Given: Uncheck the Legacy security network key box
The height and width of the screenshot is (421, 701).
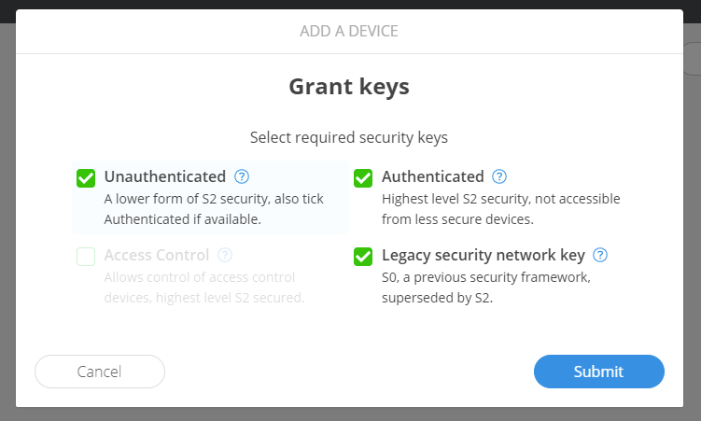Looking at the screenshot, I should (x=363, y=256).
